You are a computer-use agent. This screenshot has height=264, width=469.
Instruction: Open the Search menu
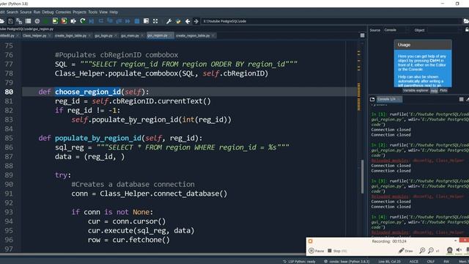click(12, 12)
